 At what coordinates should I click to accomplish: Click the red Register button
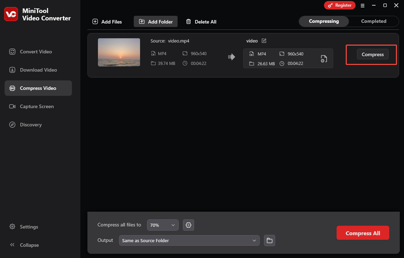(x=339, y=5)
